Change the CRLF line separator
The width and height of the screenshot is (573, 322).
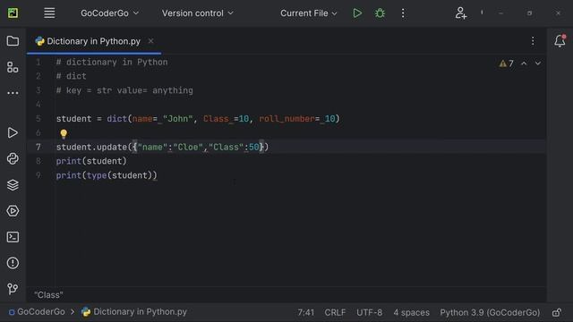[335, 312]
